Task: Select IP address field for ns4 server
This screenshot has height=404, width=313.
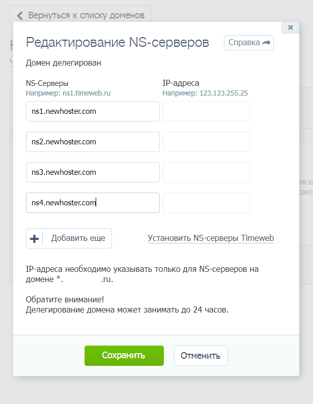Action: click(x=206, y=203)
